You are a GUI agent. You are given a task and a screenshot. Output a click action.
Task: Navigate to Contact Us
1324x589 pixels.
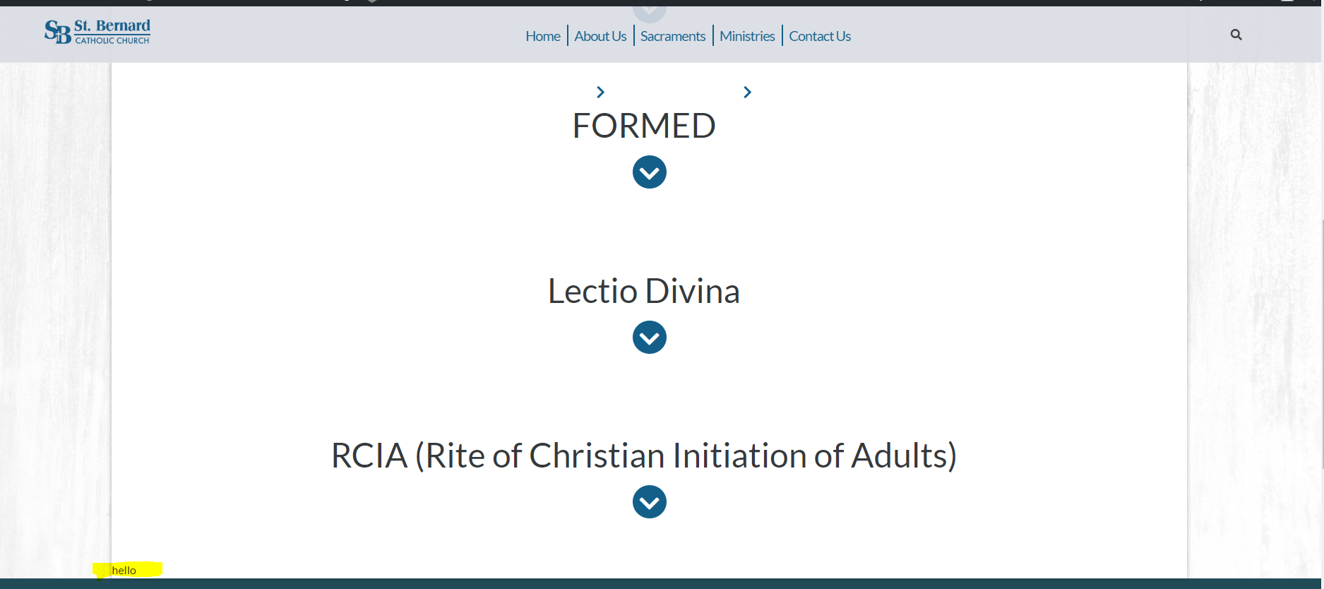(820, 36)
